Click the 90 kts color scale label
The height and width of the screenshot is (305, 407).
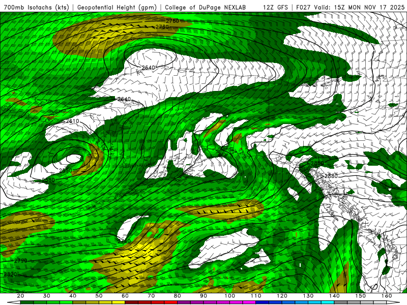tap(203, 296)
